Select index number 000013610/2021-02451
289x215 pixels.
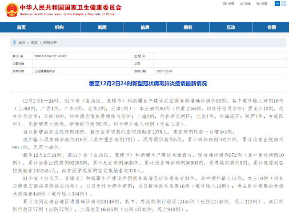click(51, 56)
